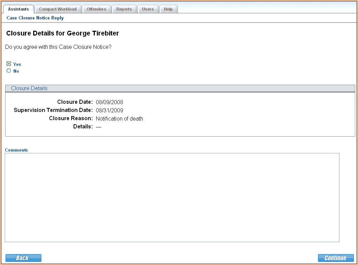
Task: Click the Continue button
Action: tap(336, 258)
